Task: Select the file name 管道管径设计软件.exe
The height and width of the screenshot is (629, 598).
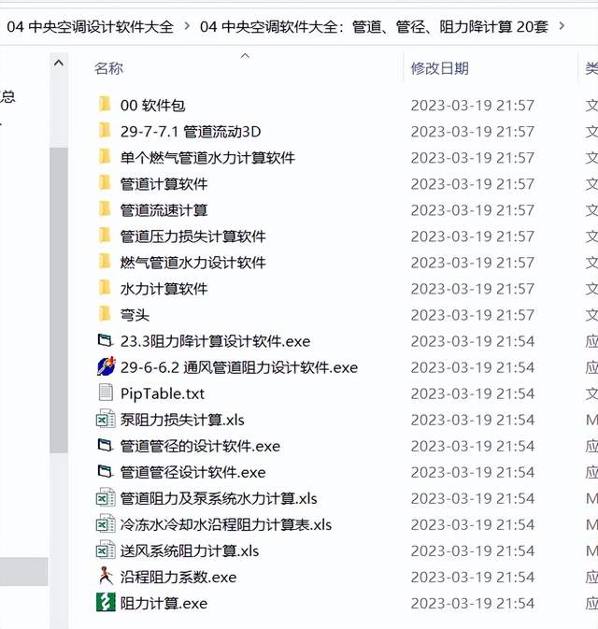Action: (193, 472)
